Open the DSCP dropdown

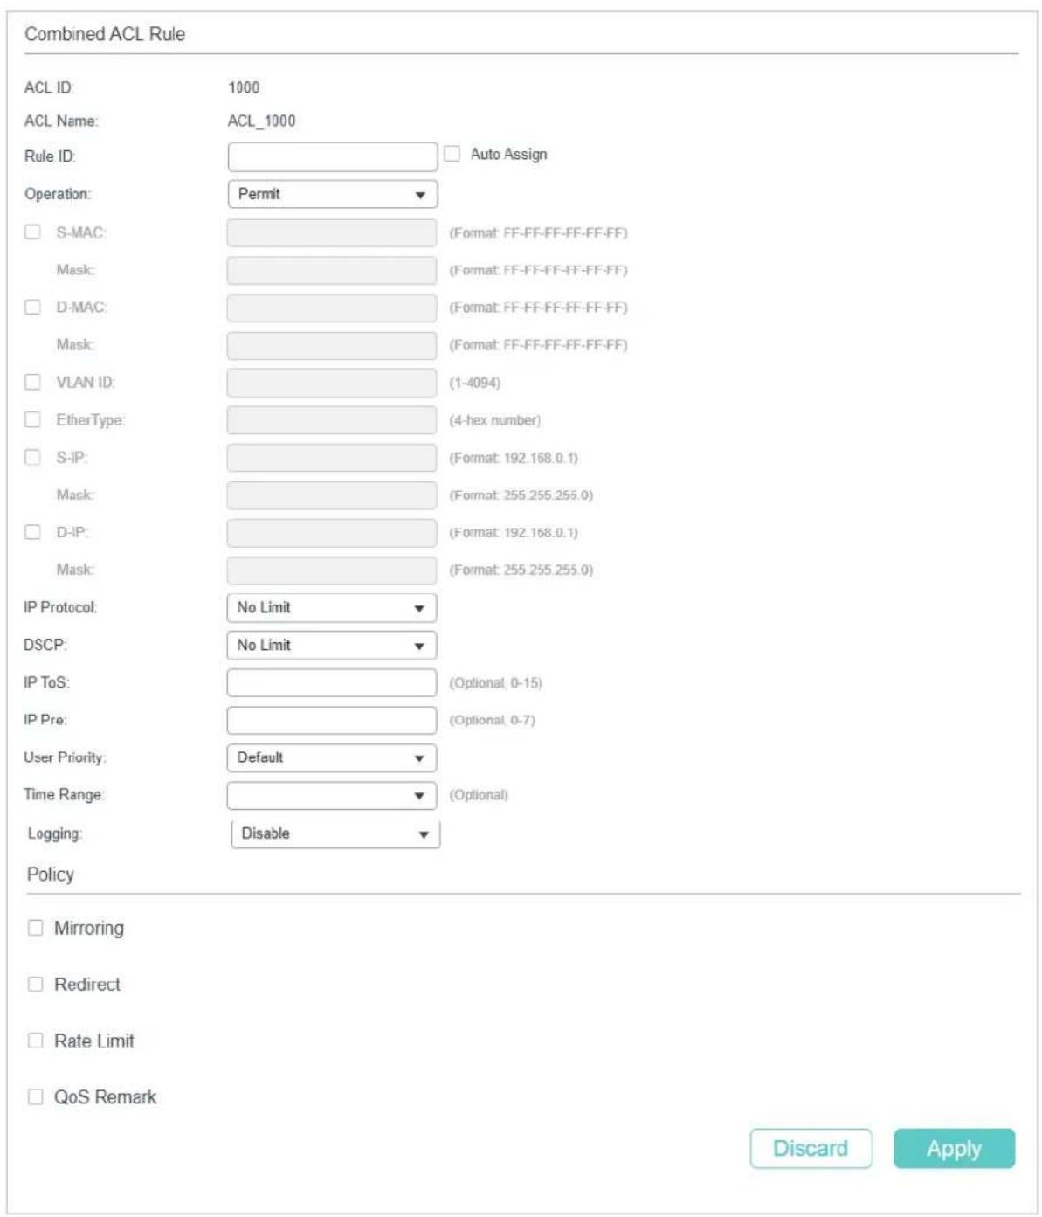(332, 645)
